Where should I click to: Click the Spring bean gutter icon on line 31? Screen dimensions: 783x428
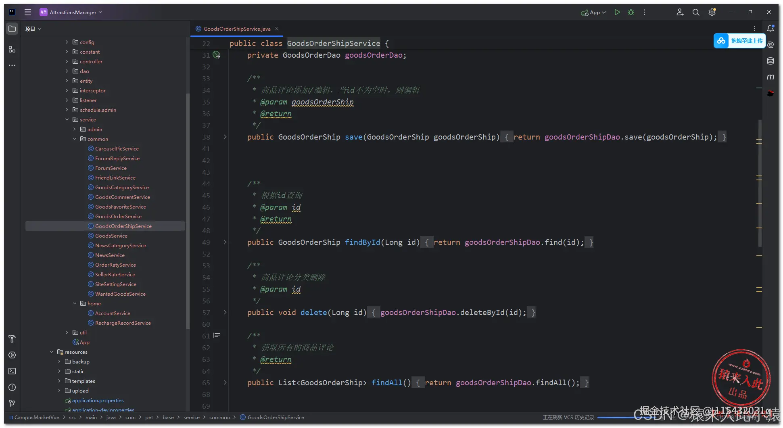tap(217, 55)
